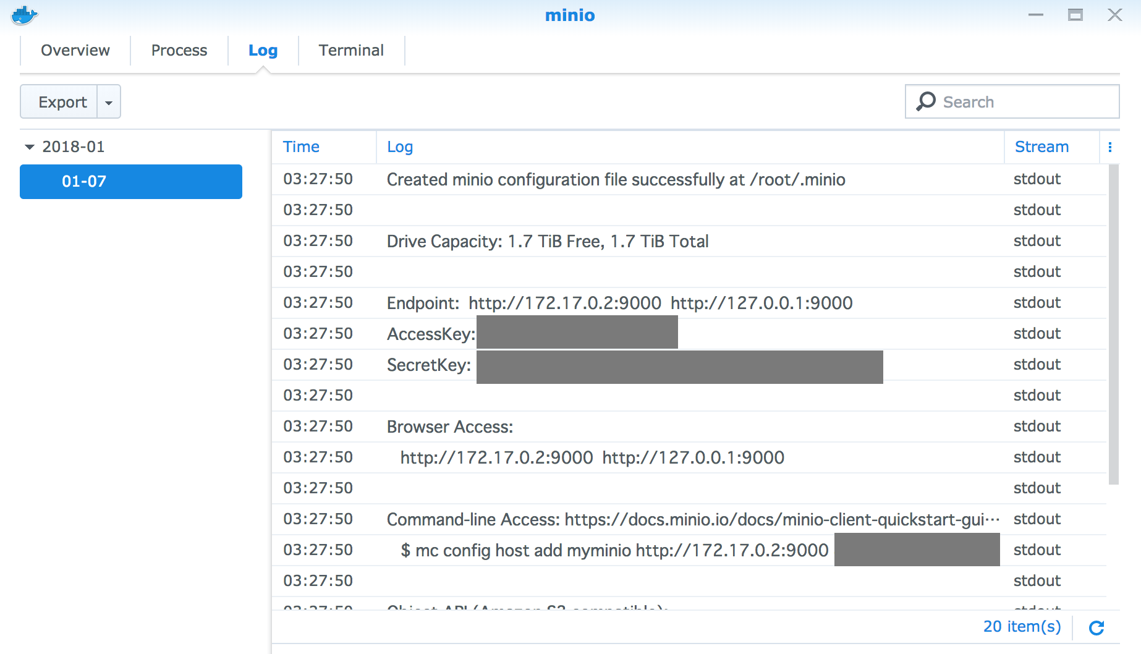
Task: Switch to the Overview tab
Action: pyautogui.click(x=75, y=50)
